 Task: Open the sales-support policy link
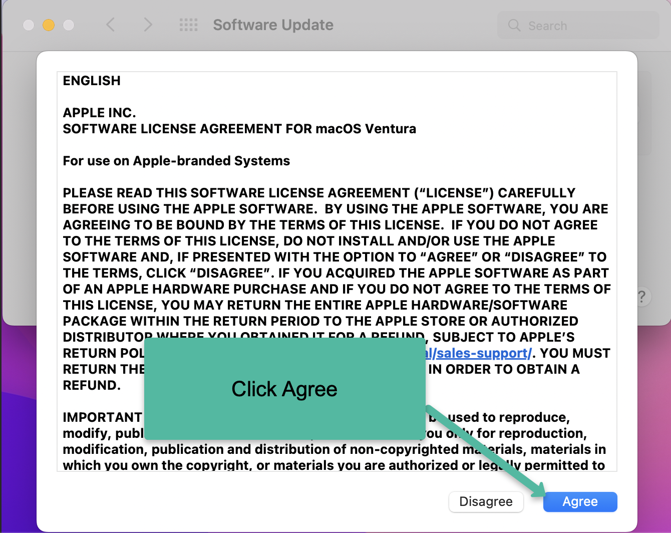point(478,353)
